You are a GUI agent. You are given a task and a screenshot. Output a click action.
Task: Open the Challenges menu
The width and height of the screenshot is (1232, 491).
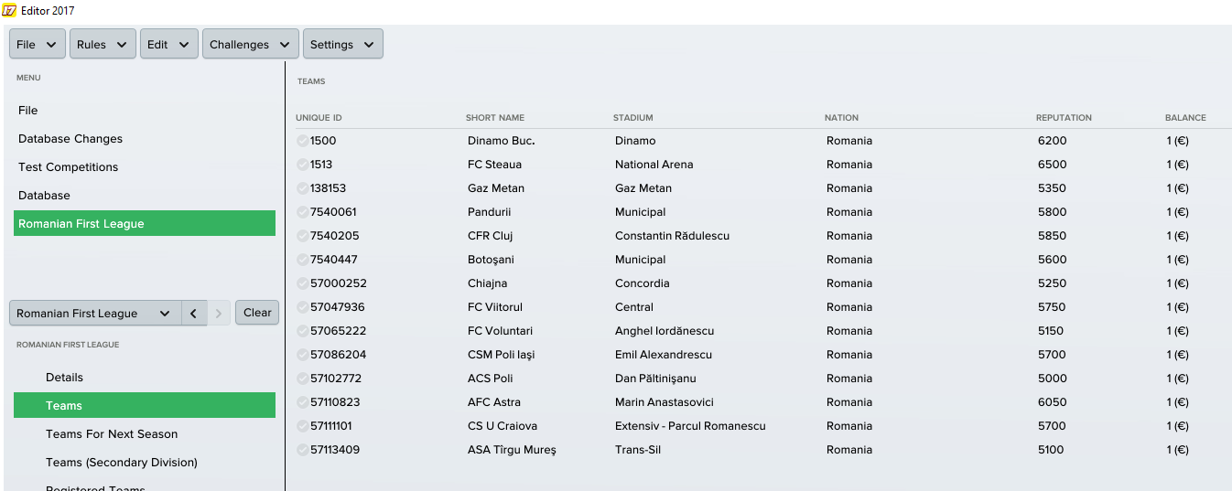tap(251, 45)
